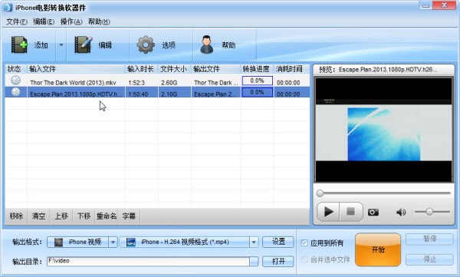This screenshot has height=277, width=460.
Task: Click the iPhone app icon in title bar
Action: (x=8, y=7)
